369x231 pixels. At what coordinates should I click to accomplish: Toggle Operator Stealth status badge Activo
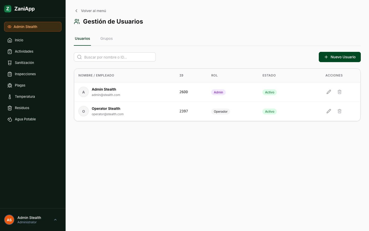(x=270, y=111)
